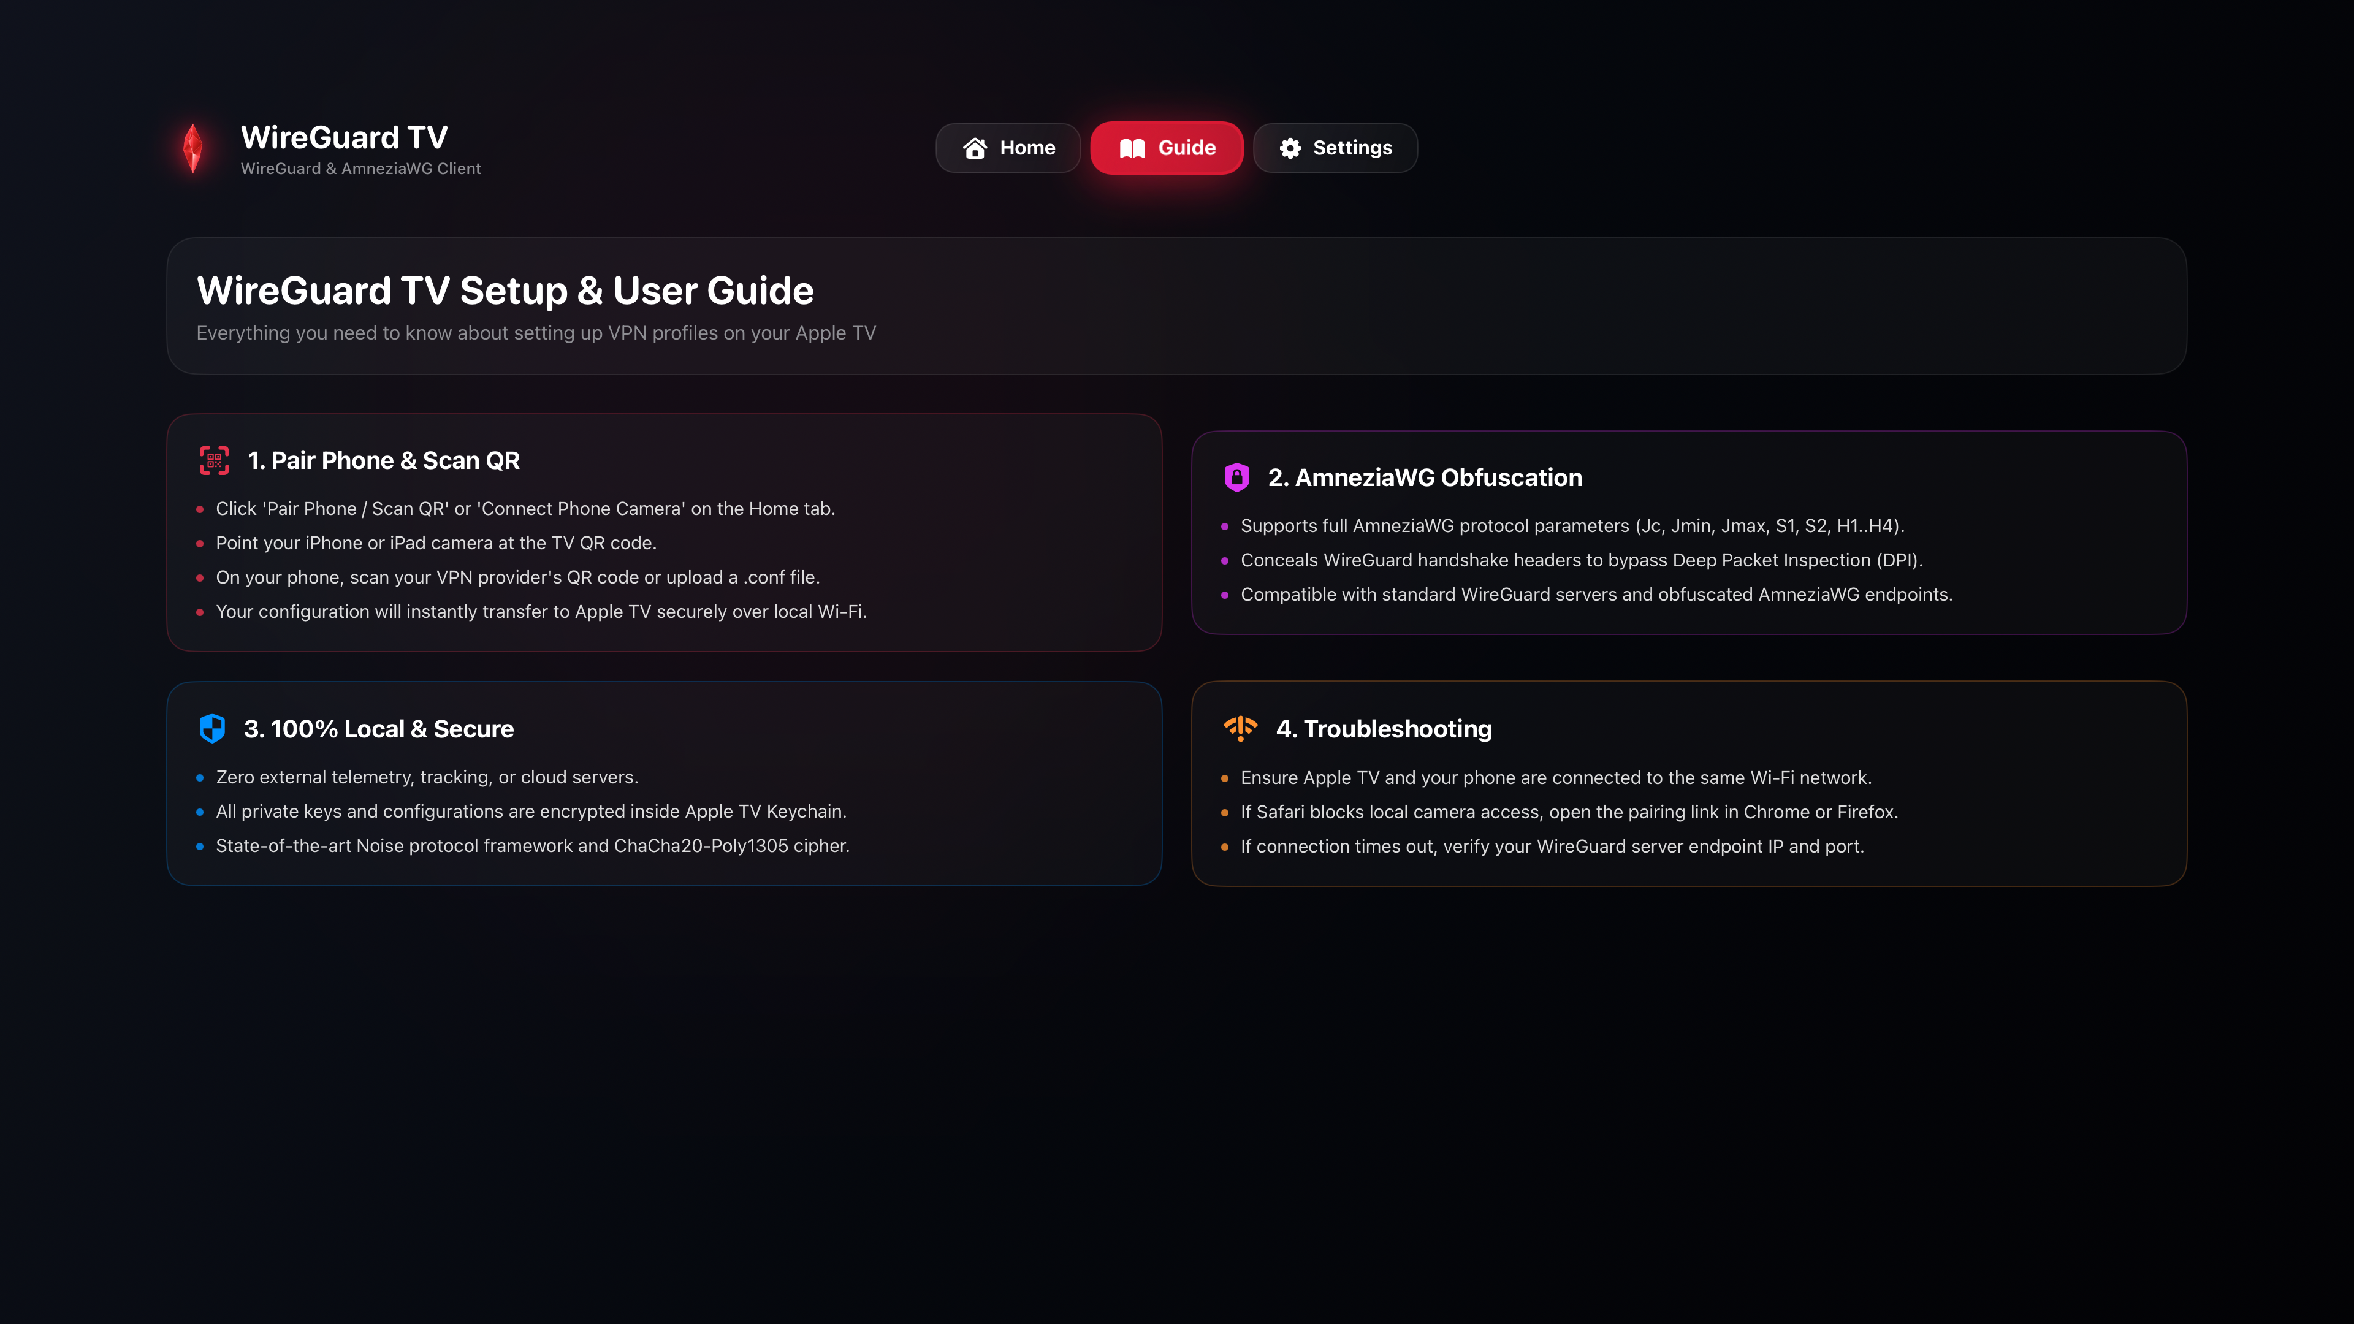
Task: Click 'If Safari blocks local camera access' line
Action: (x=1568, y=812)
